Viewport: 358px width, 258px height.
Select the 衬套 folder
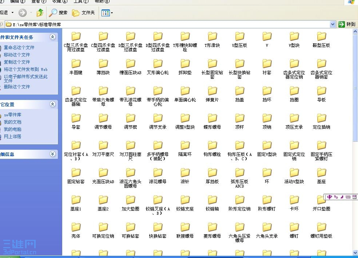point(267,67)
